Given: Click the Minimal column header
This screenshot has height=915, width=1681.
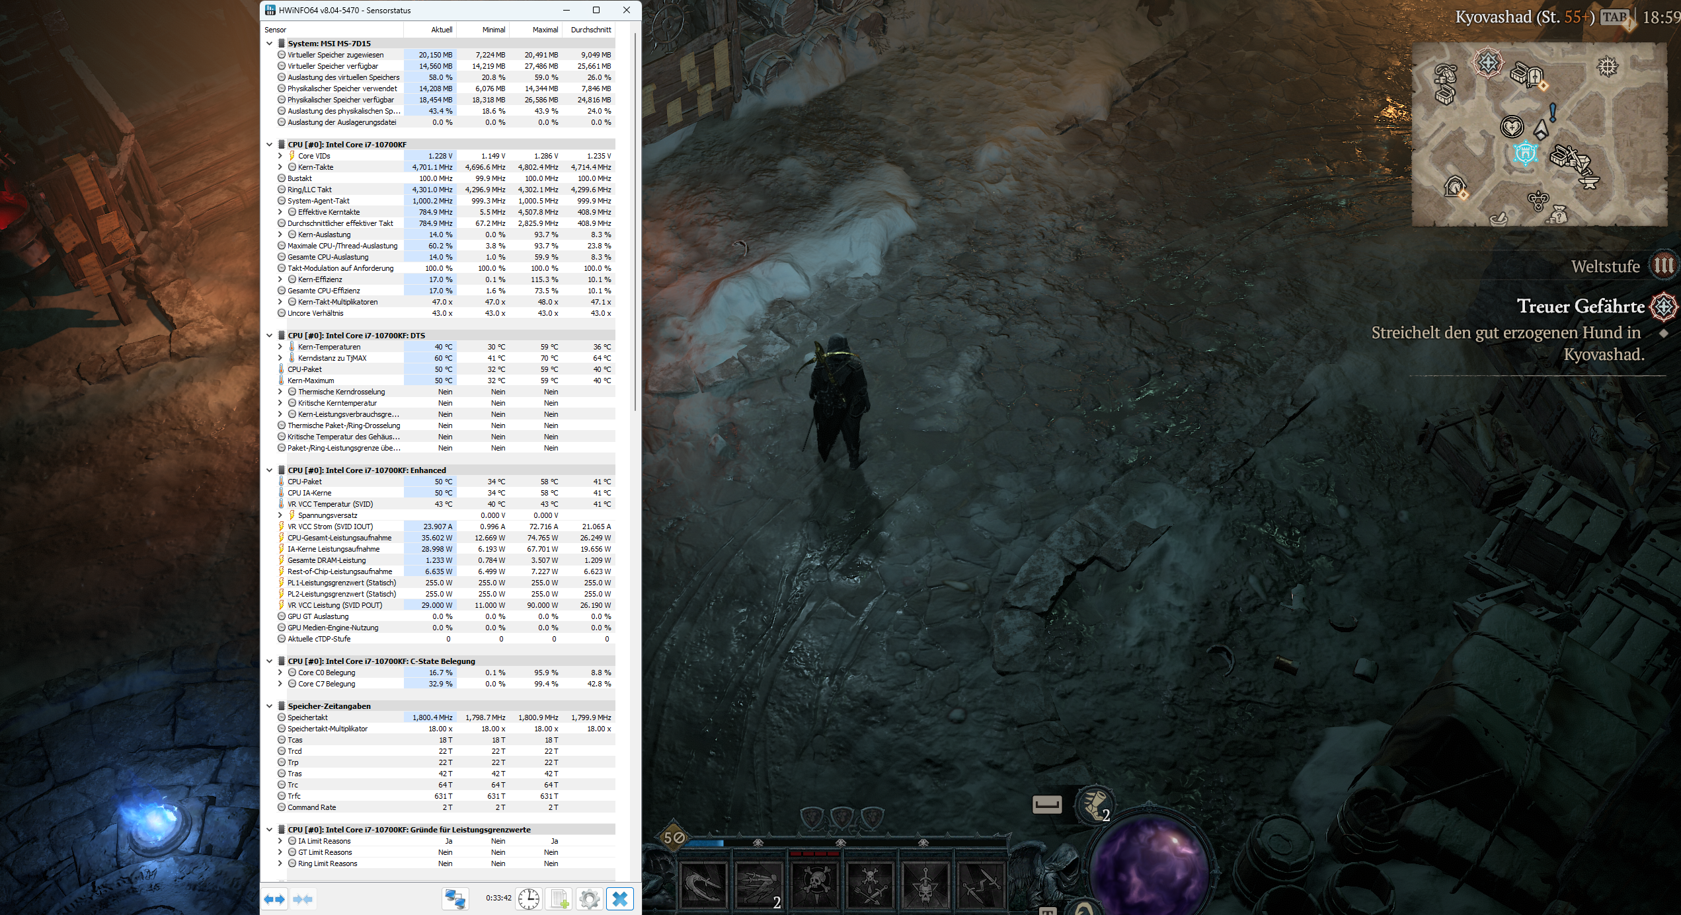Looking at the screenshot, I should click(483, 30).
